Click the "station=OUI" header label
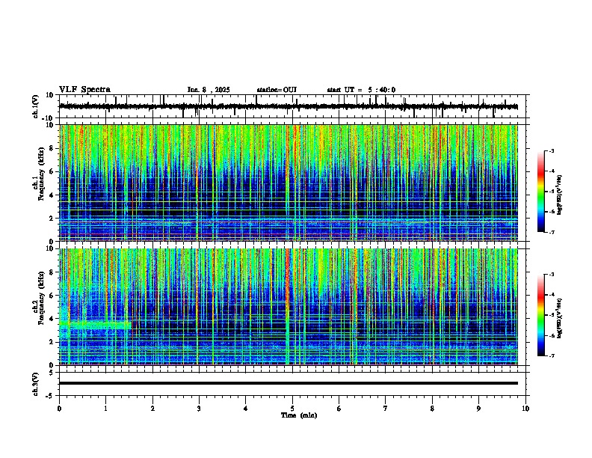The image size is (592, 458). tap(277, 90)
